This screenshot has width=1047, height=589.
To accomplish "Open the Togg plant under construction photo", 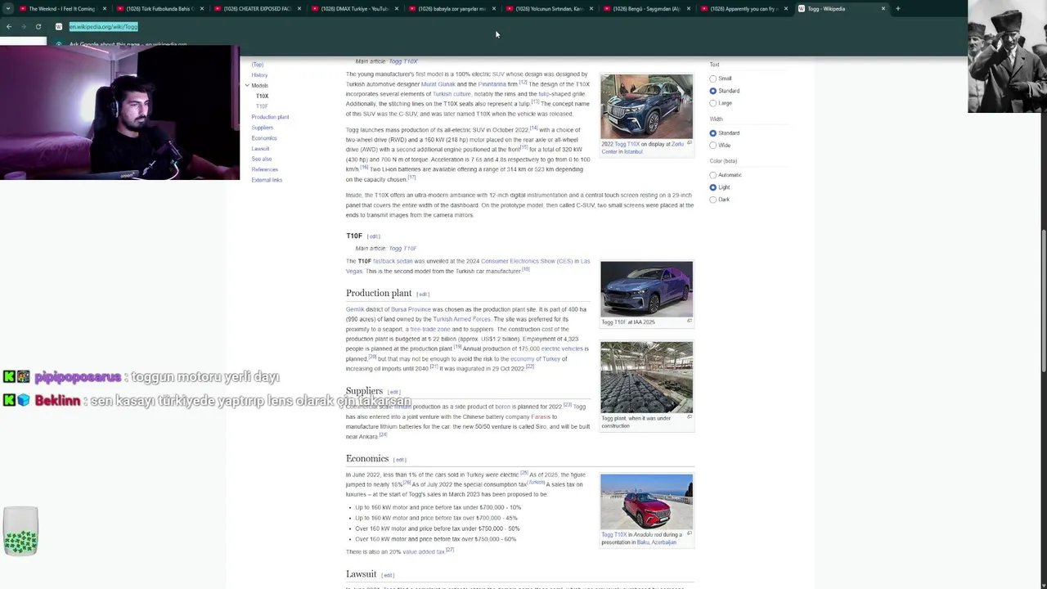I will [646, 377].
